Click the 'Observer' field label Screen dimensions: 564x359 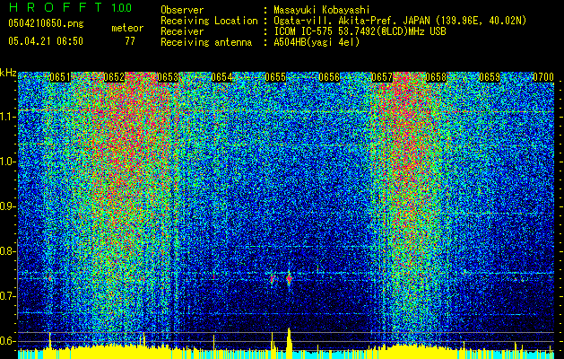coord(182,10)
